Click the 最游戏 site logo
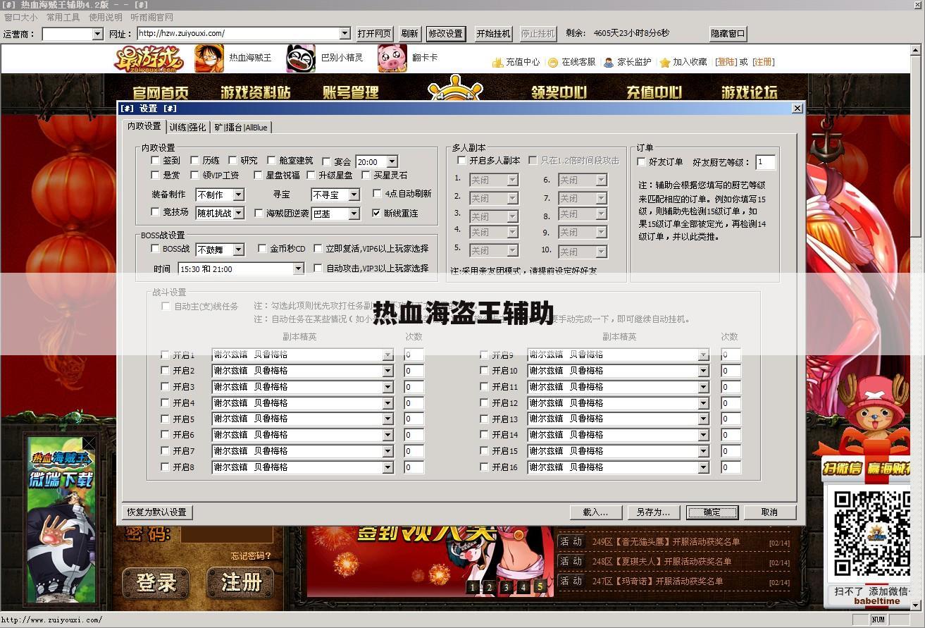 coord(149,59)
